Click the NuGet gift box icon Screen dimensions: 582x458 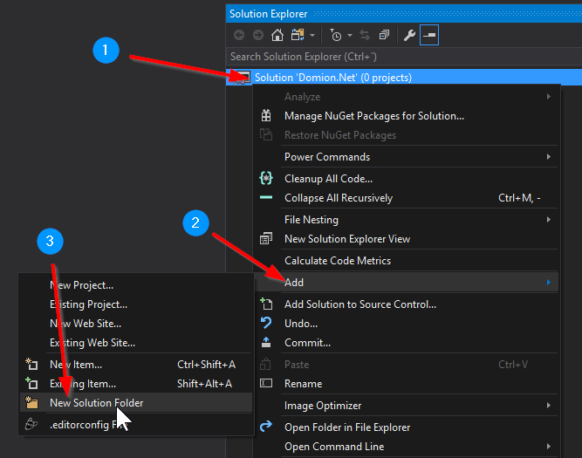click(x=266, y=116)
